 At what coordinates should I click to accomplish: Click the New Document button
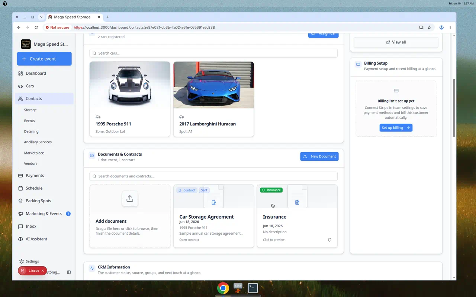[319, 156]
